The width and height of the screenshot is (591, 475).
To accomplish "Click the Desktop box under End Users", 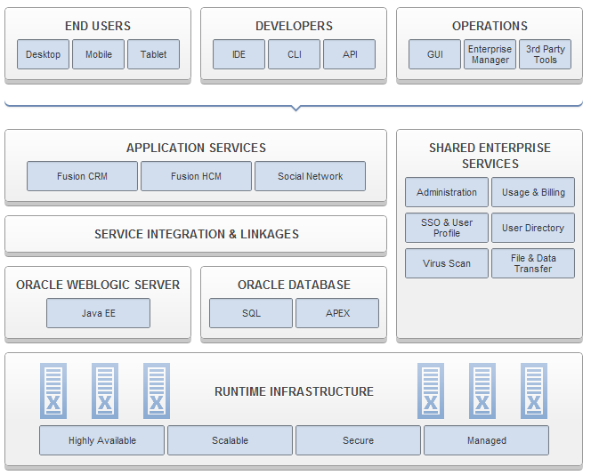I will coord(44,54).
